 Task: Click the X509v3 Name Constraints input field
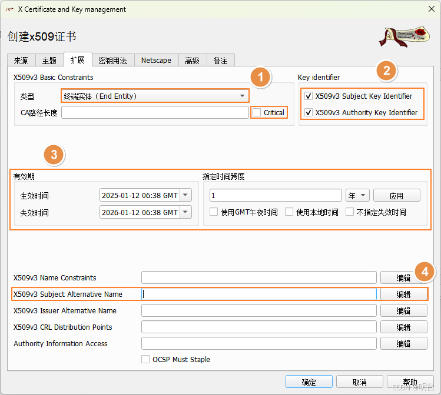258,277
